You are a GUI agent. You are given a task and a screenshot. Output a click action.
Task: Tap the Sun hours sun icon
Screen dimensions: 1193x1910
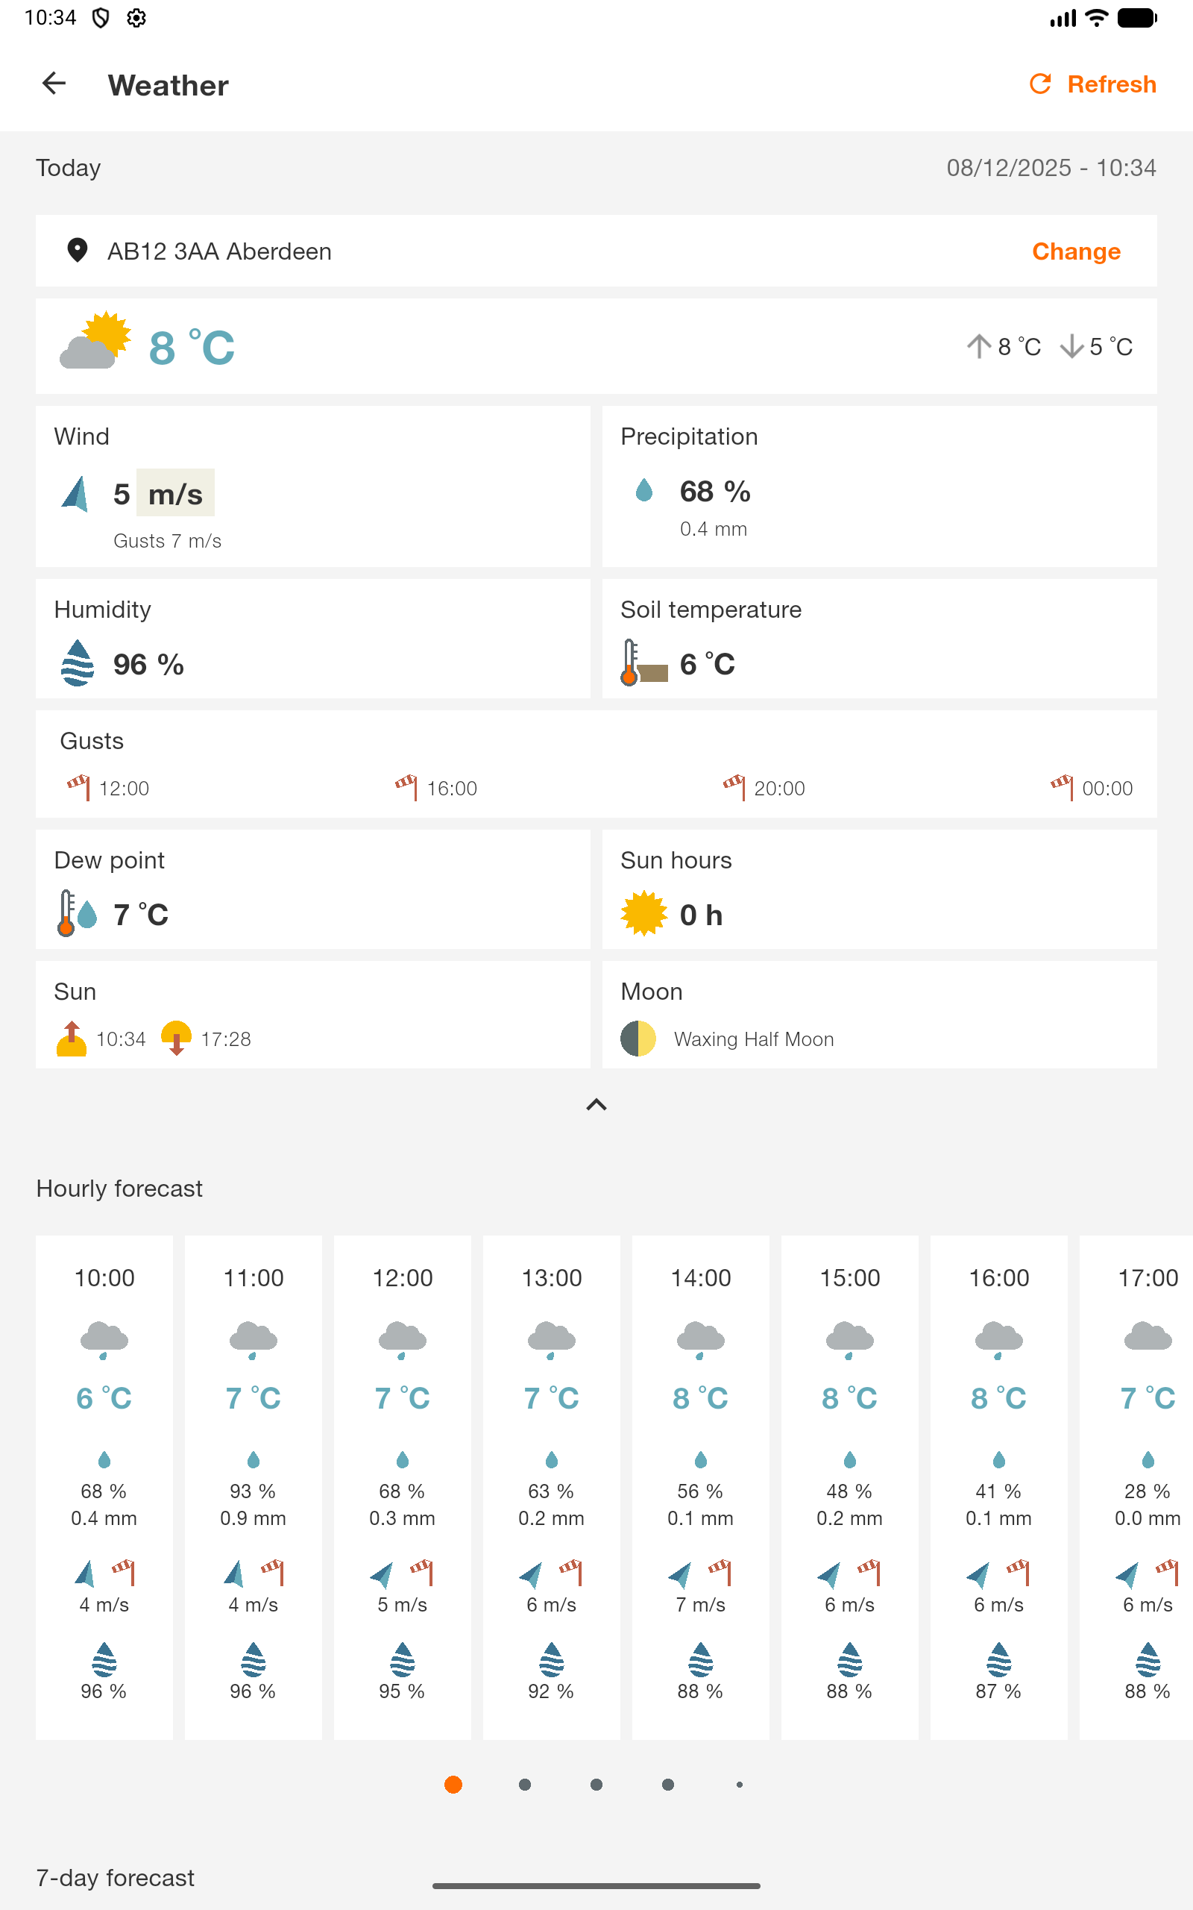point(643,914)
